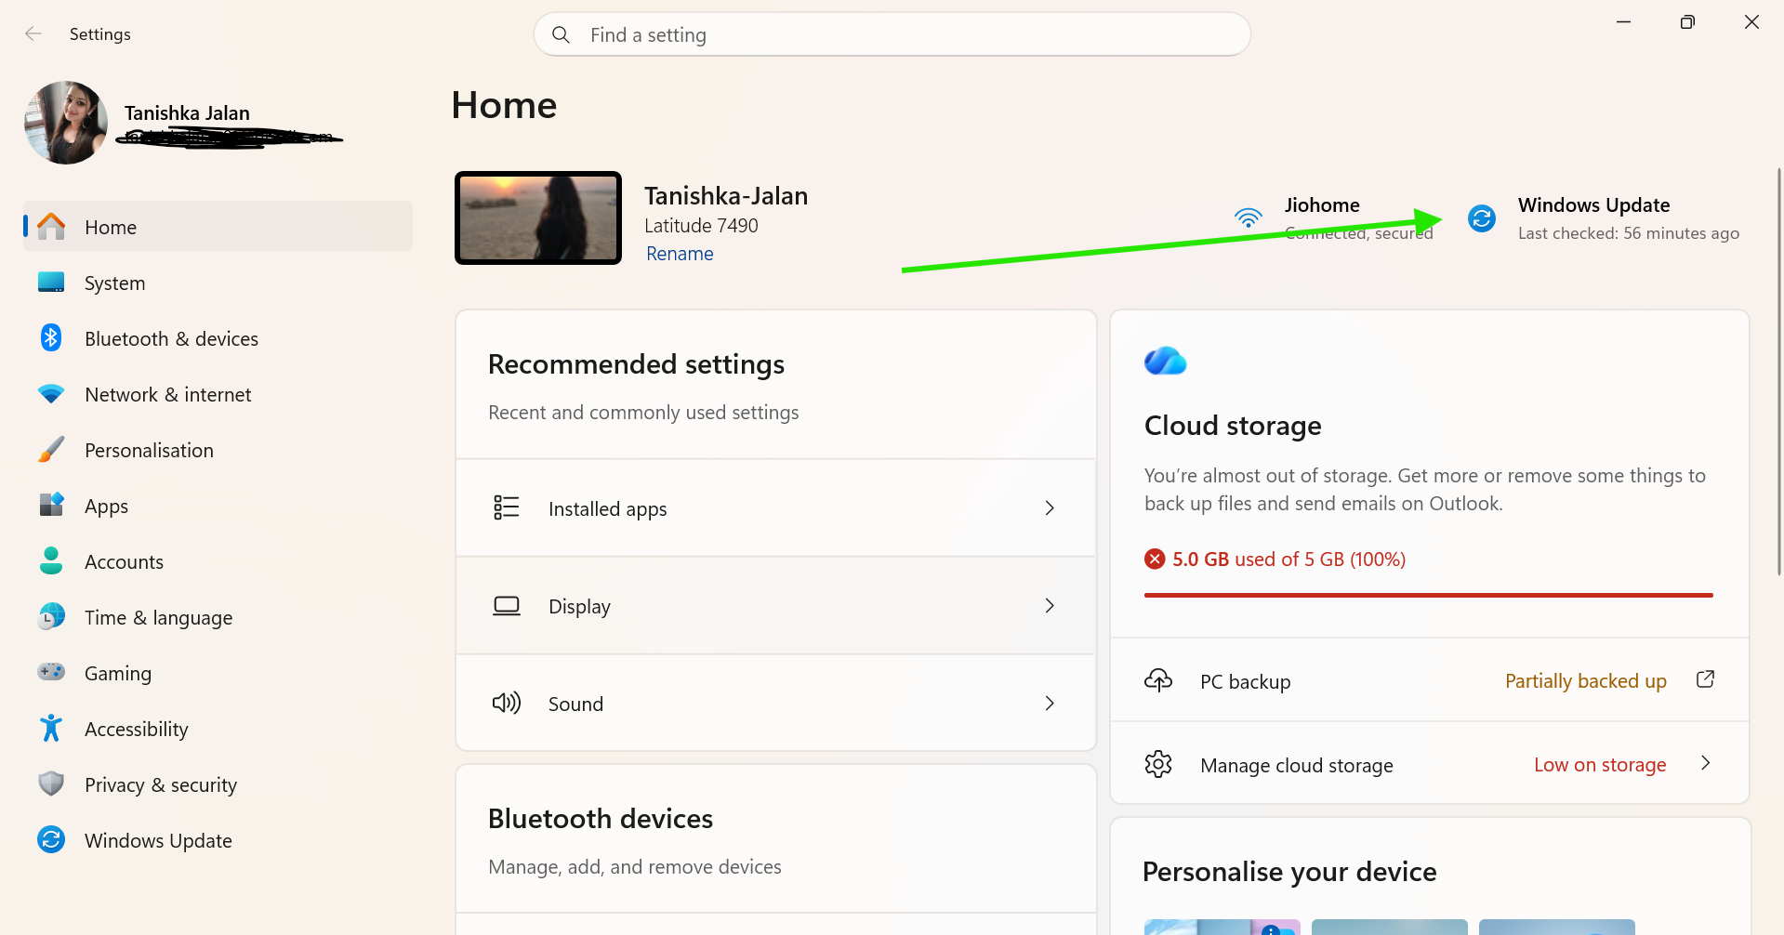Click the Tanishka Jalan account name

pyautogui.click(x=187, y=113)
